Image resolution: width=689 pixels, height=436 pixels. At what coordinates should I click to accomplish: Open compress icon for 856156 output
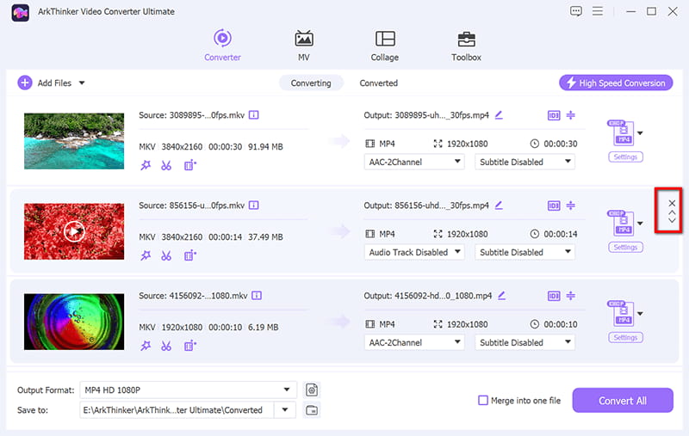pyautogui.click(x=570, y=206)
